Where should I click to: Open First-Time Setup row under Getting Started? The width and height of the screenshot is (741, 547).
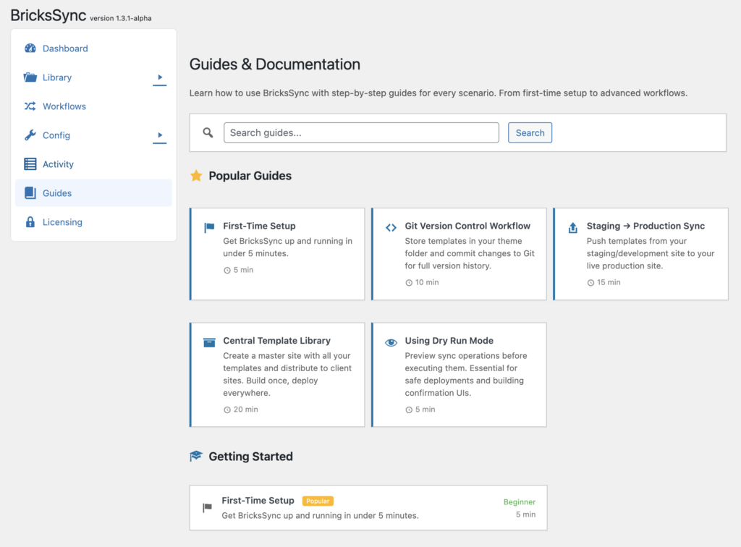point(368,507)
